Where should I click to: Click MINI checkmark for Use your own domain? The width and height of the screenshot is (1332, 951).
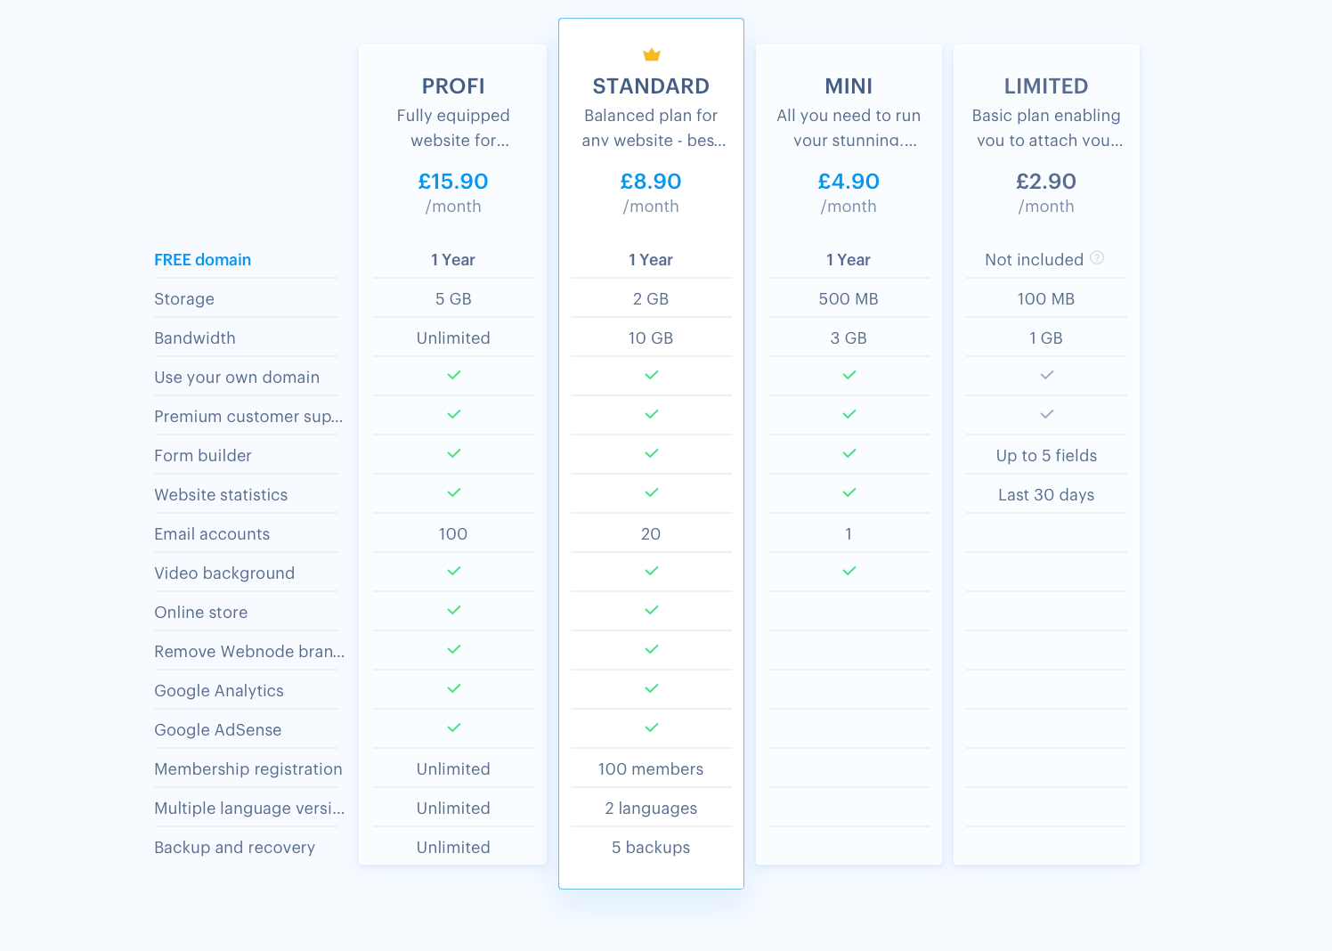[849, 375]
